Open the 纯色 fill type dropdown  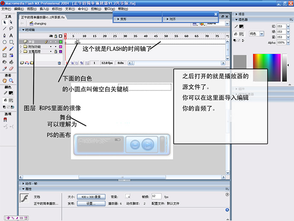coord(262,34)
